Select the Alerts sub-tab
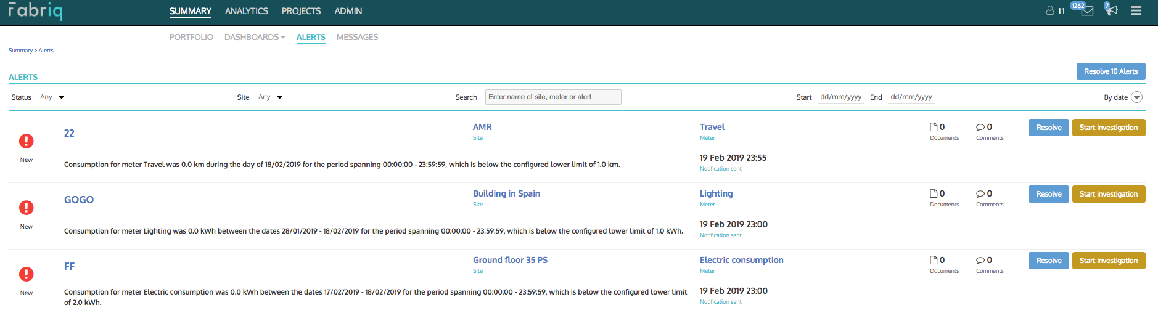The image size is (1158, 313). pos(311,37)
